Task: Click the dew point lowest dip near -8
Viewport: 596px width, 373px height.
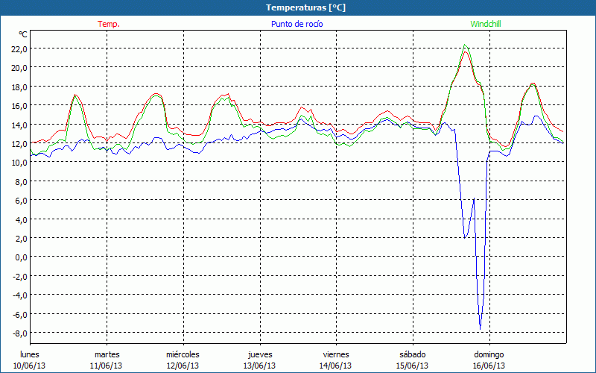Action: tap(481, 328)
